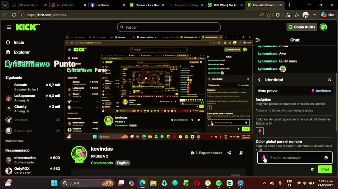Open File Explorer from the taskbar

click(x=153, y=183)
